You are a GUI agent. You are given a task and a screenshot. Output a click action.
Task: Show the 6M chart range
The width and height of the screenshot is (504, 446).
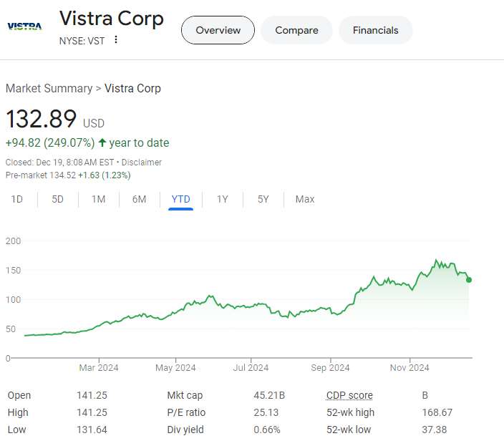click(x=139, y=199)
